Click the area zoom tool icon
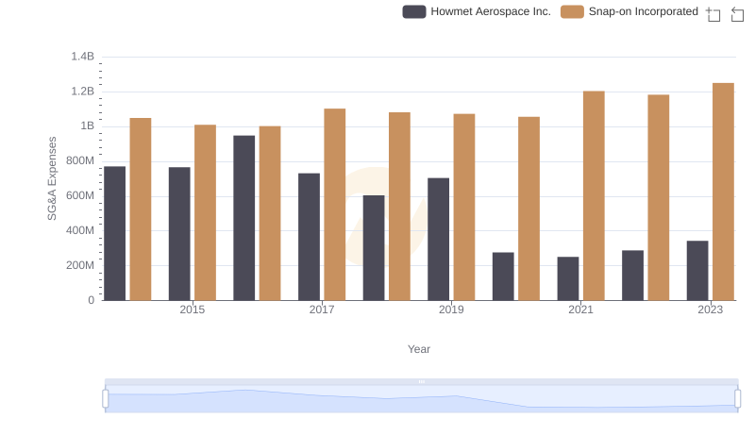This screenshot has height=435, width=755. click(x=713, y=14)
